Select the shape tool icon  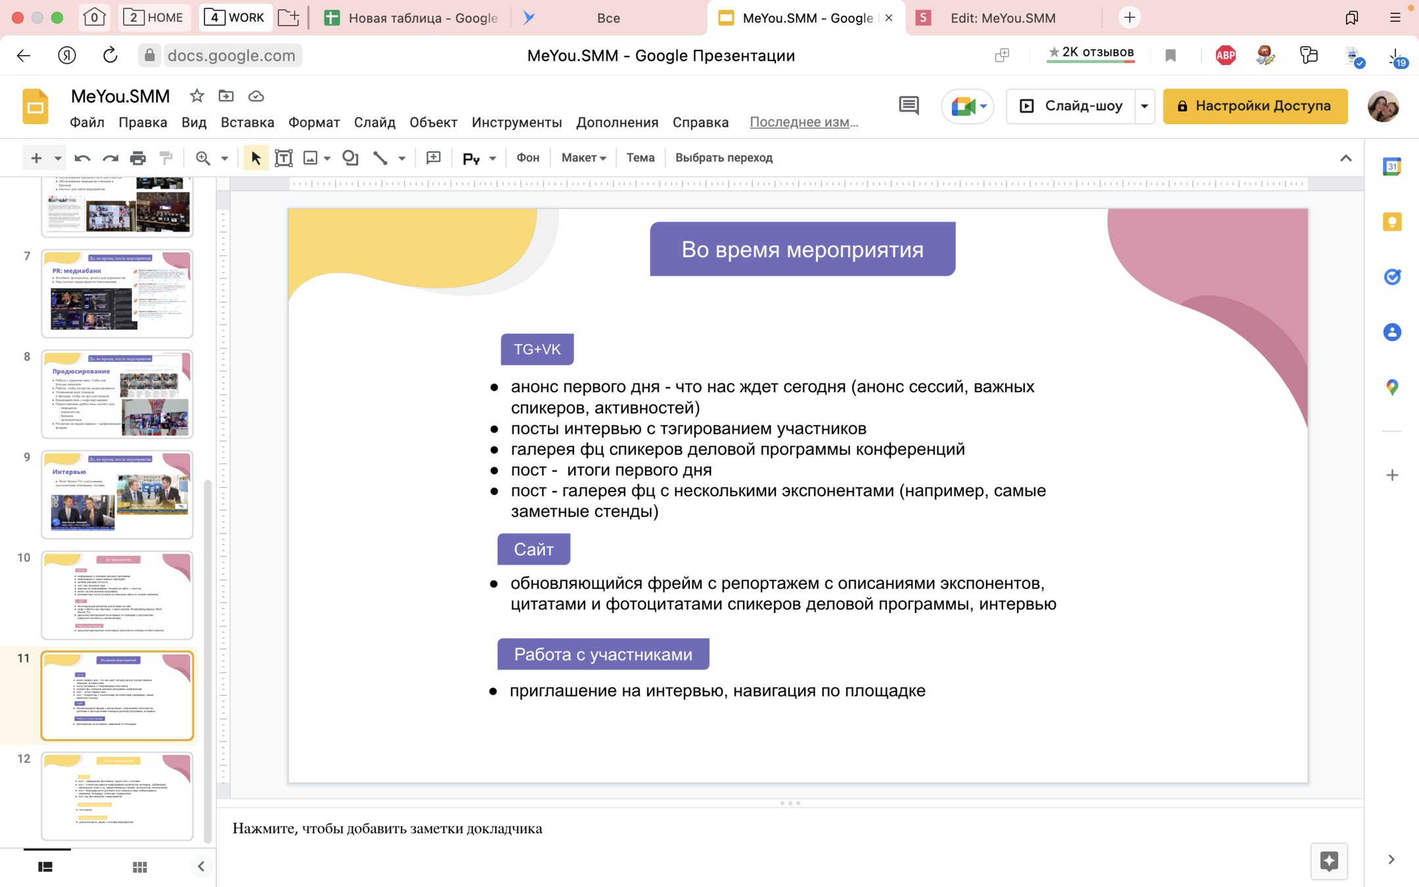tap(350, 158)
